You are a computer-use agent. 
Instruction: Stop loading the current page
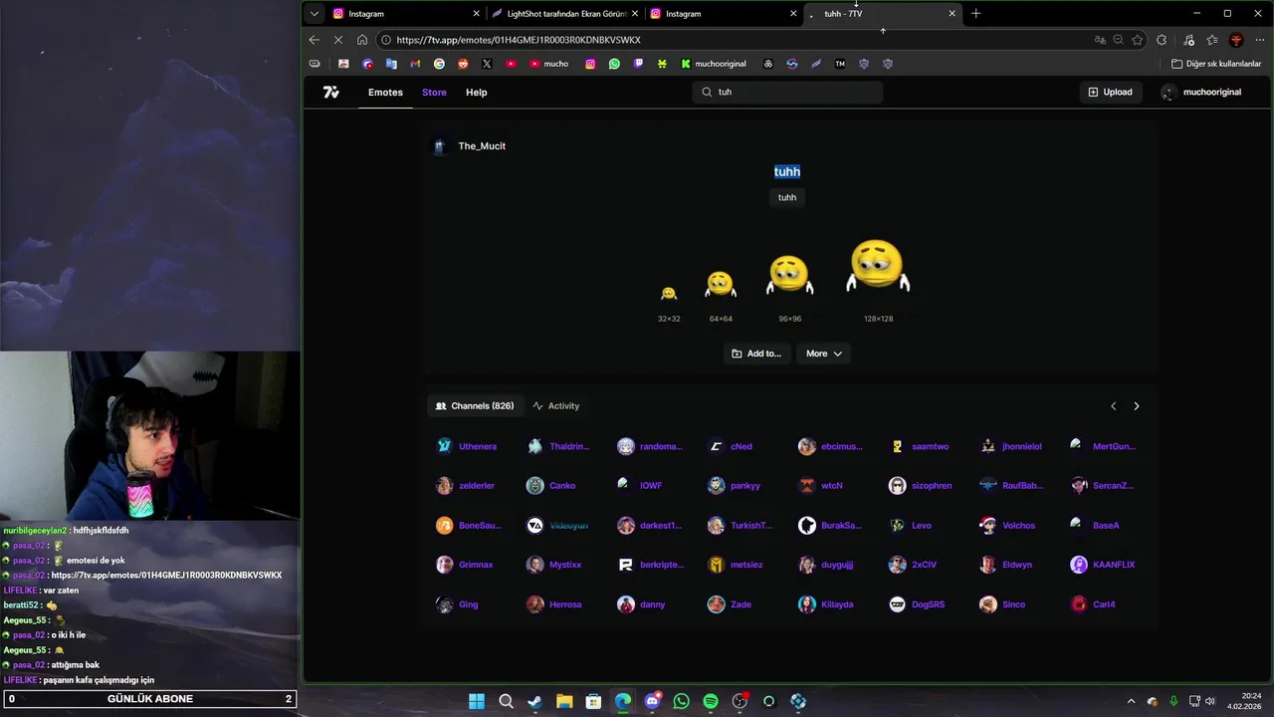(338, 40)
